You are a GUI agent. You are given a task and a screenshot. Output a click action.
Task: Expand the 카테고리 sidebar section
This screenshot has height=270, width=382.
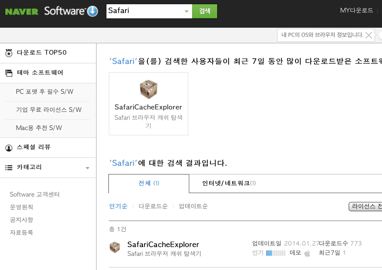pyautogui.click(x=87, y=168)
